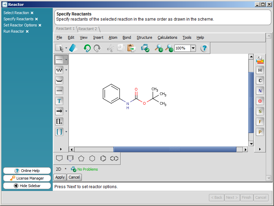Click the Apply button
Screen dimensions: 274x206
pyautogui.click(x=60, y=177)
